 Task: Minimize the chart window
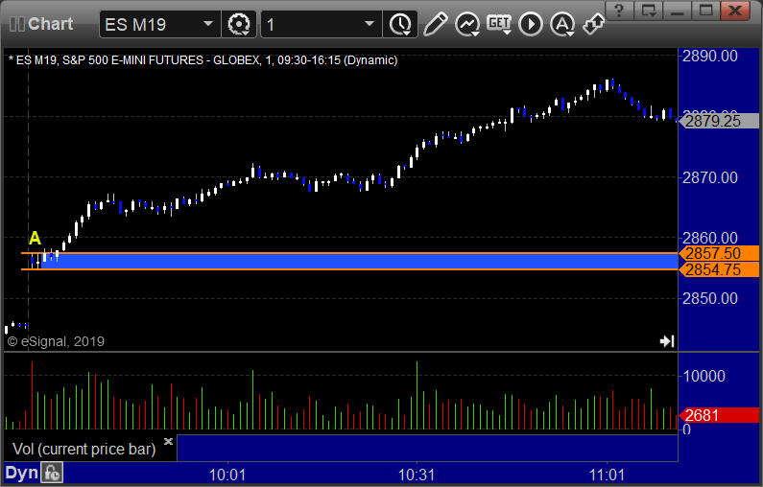click(677, 10)
